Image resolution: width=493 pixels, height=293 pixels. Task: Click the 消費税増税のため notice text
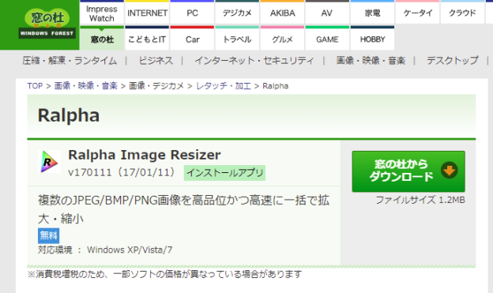pyautogui.click(x=165, y=274)
